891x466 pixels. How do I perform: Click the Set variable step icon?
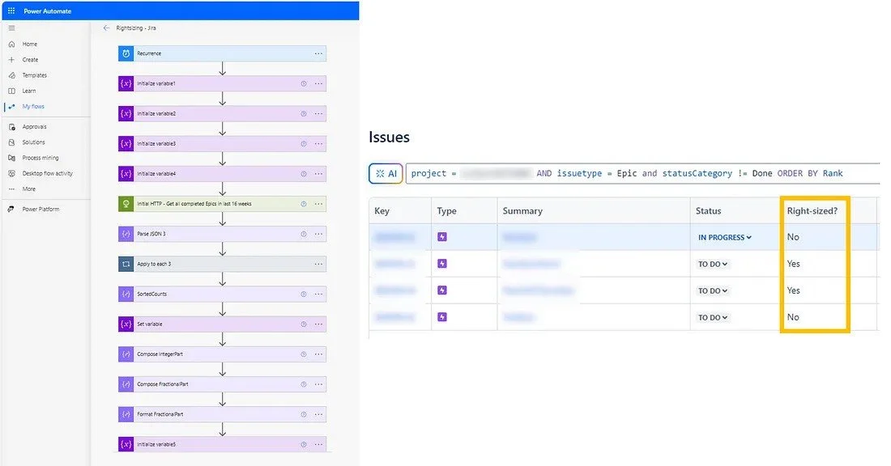pos(126,324)
